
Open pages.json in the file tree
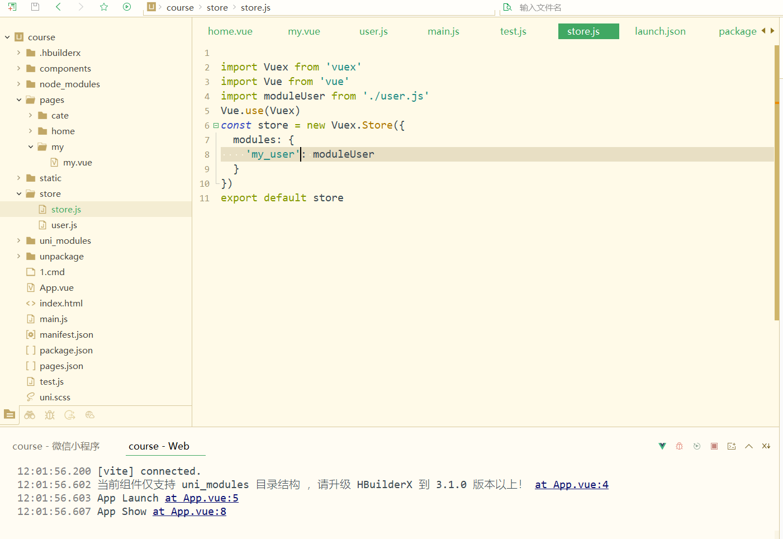coord(61,366)
